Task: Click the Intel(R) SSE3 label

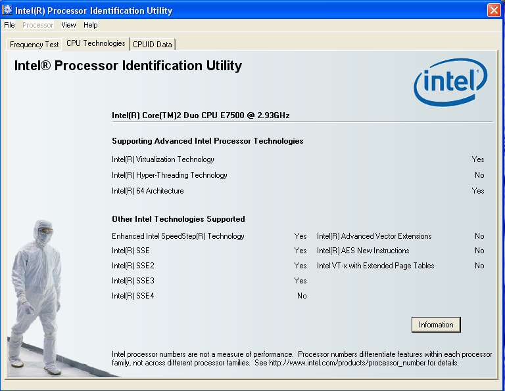Action: (133, 281)
